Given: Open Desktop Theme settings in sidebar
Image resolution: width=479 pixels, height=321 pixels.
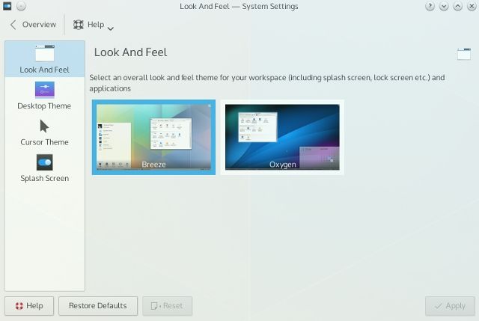Looking at the screenshot, I should 45,95.
